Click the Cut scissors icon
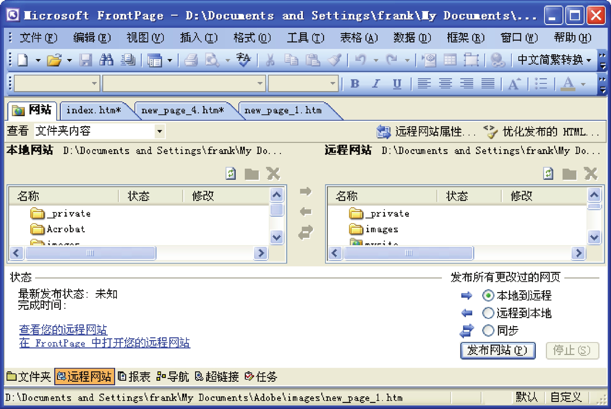 click(x=270, y=60)
